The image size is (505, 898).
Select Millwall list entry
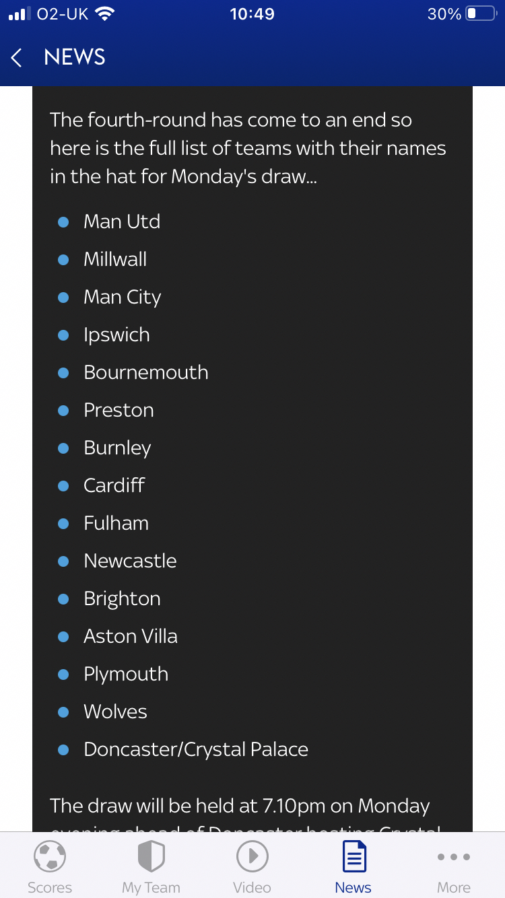(115, 259)
